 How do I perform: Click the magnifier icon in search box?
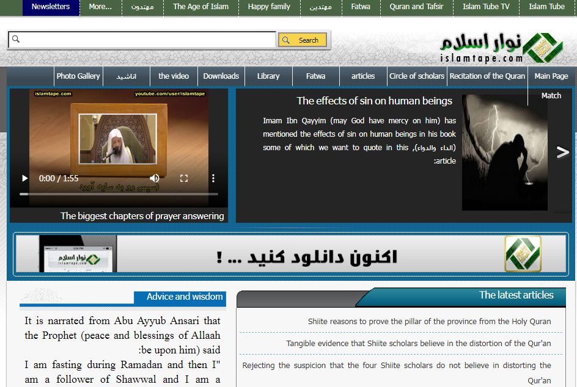pos(16,40)
